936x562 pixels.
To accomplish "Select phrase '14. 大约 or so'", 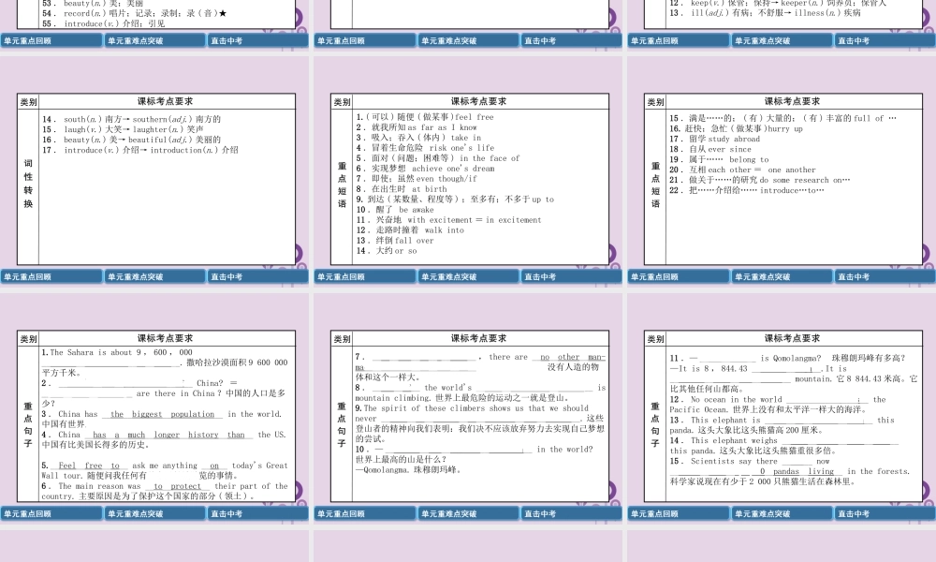I will tap(387, 251).
